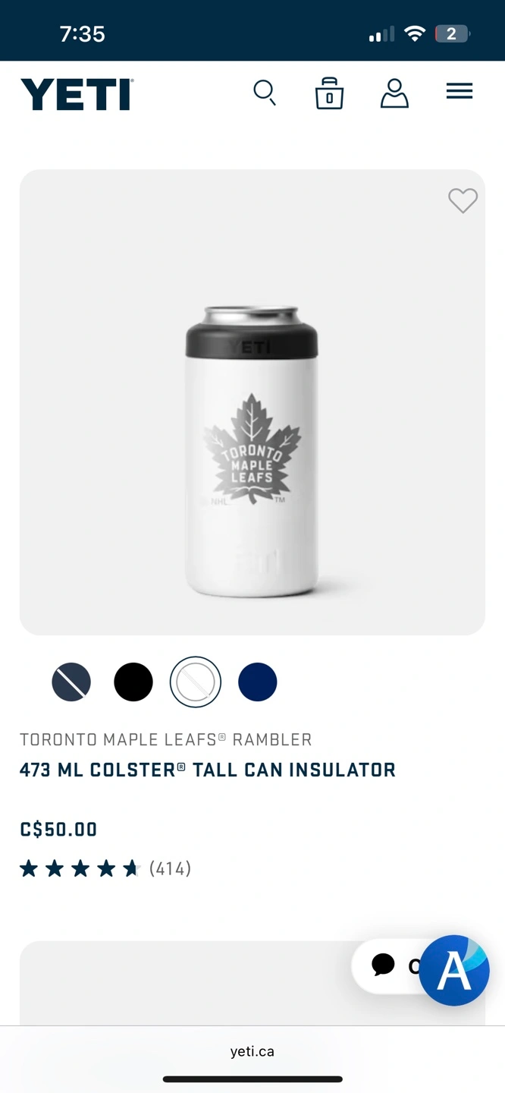This screenshot has height=1093, width=505.
Task: Open the hamburger navigation menu
Action: [x=460, y=92]
